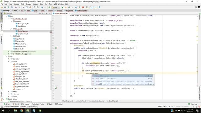This screenshot has height=113, width=201.
Task: Open the Refactor menu
Action: [x=35, y=4]
